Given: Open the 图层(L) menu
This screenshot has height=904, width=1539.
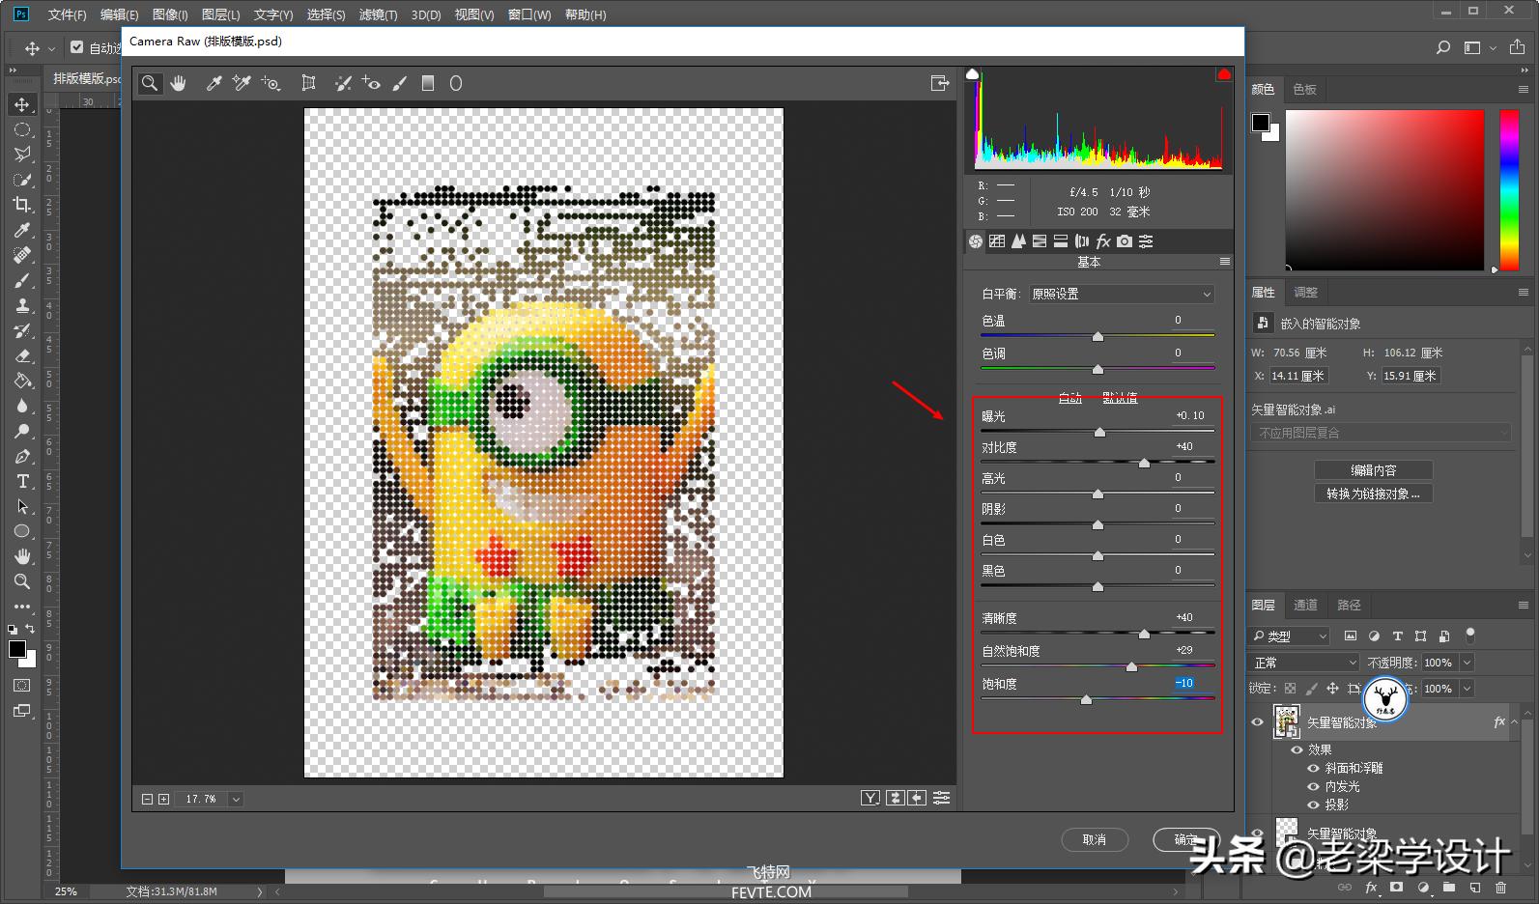Looking at the screenshot, I should (x=220, y=14).
